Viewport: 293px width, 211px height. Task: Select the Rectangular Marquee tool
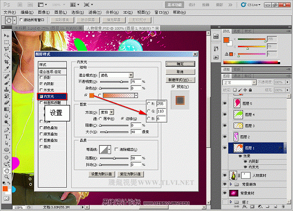[x=7, y=42]
